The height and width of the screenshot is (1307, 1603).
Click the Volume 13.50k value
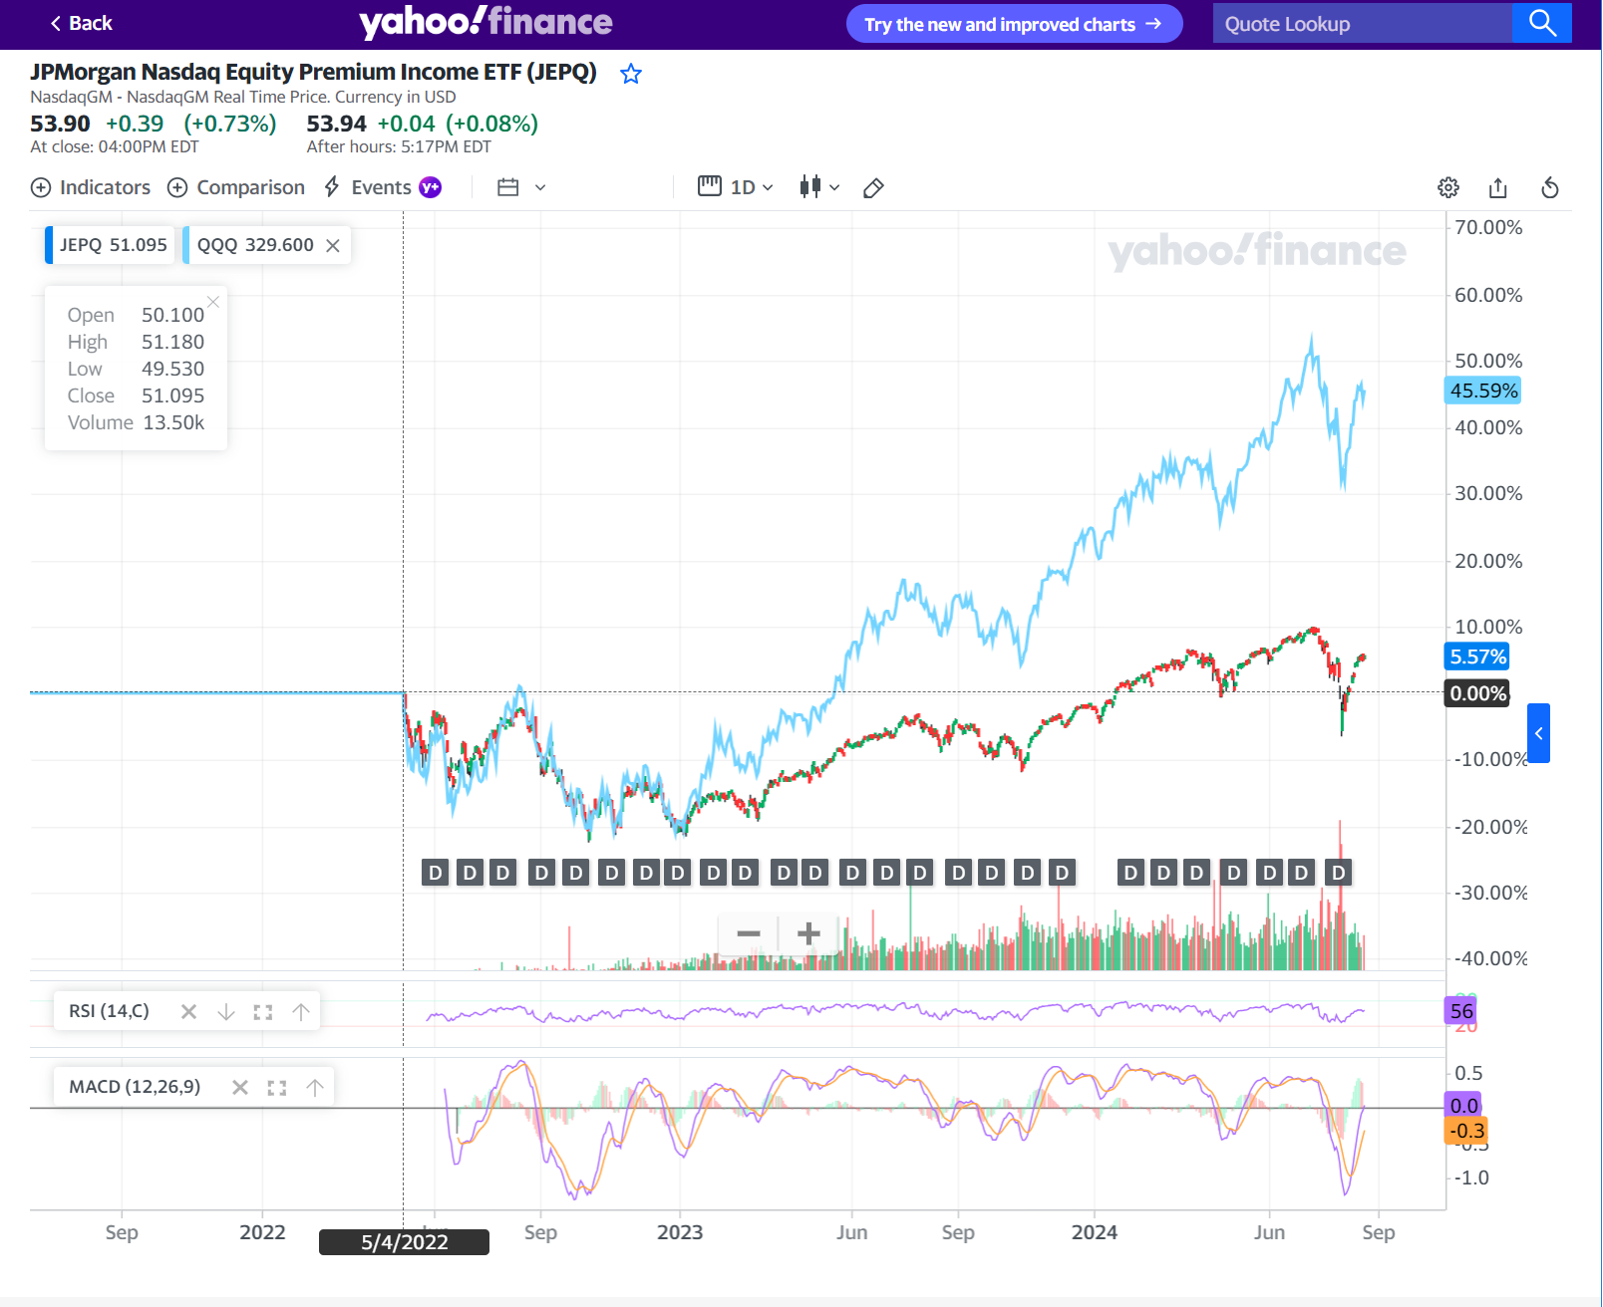click(x=173, y=422)
